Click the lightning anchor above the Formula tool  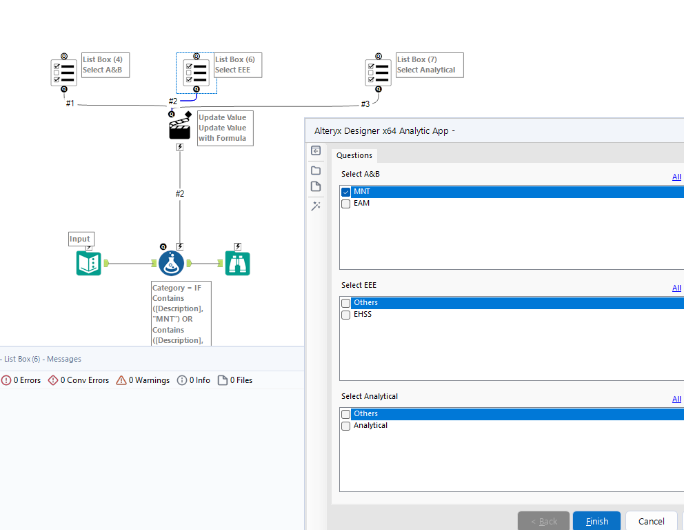[180, 246]
